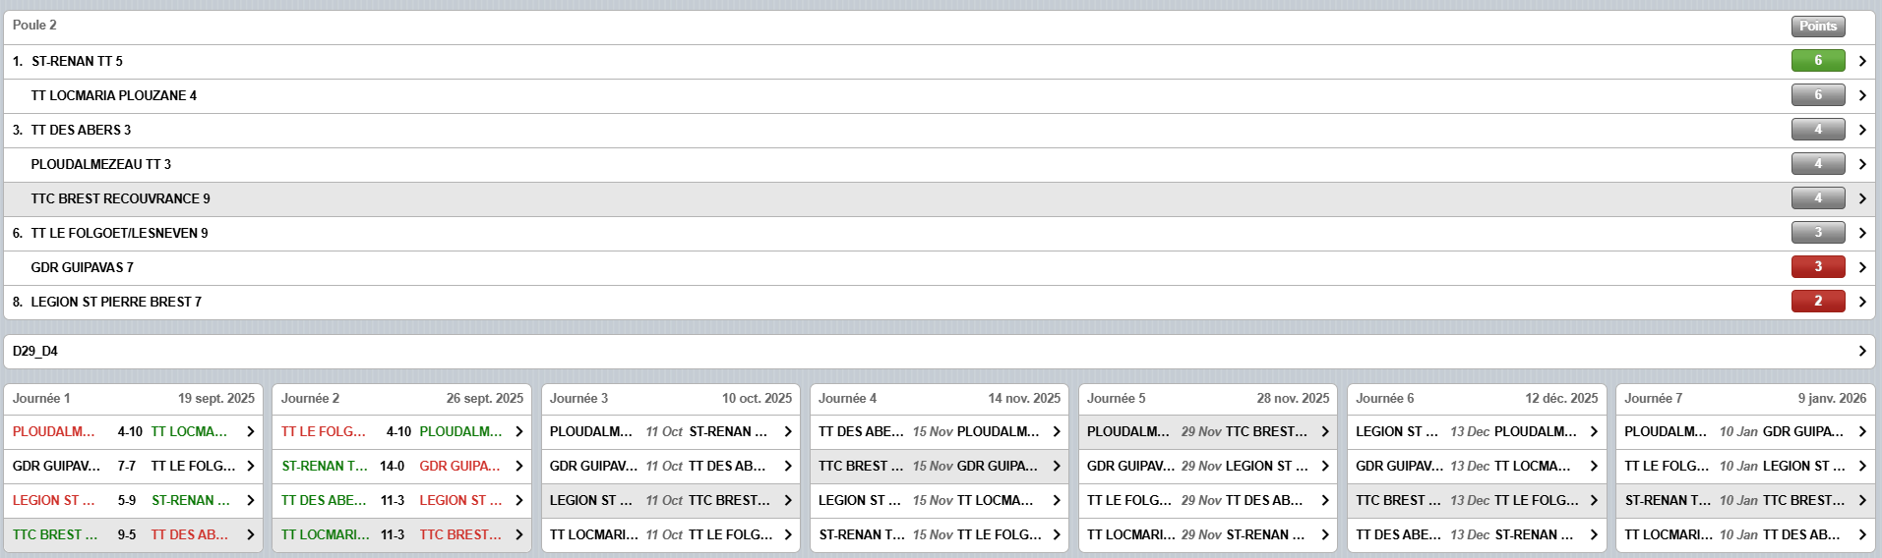Click arrow of the 4-10 match in Journée 1
Image resolution: width=1882 pixels, height=558 pixels.
251,431
